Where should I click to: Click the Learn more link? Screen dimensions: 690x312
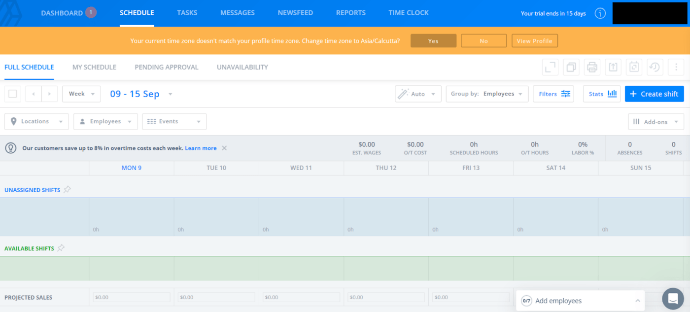(x=201, y=148)
